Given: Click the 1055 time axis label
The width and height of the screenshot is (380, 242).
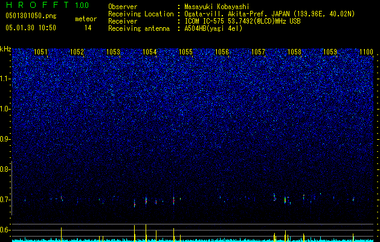Looking at the screenshot, I should [x=185, y=52].
